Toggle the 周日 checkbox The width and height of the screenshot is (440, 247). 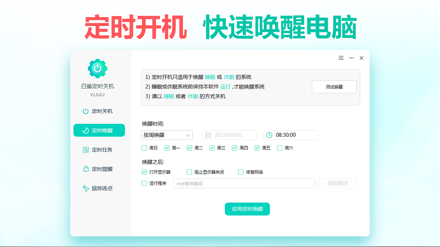point(144,148)
